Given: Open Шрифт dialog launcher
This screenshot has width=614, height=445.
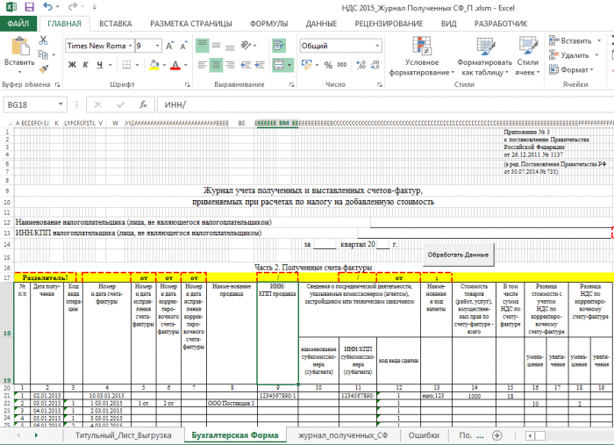Looking at the screenshot, I should coord(188,84).
